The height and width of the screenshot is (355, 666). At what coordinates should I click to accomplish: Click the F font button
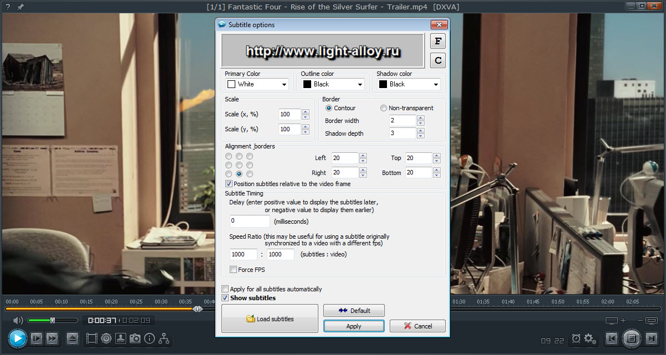[x=438, y=42]
